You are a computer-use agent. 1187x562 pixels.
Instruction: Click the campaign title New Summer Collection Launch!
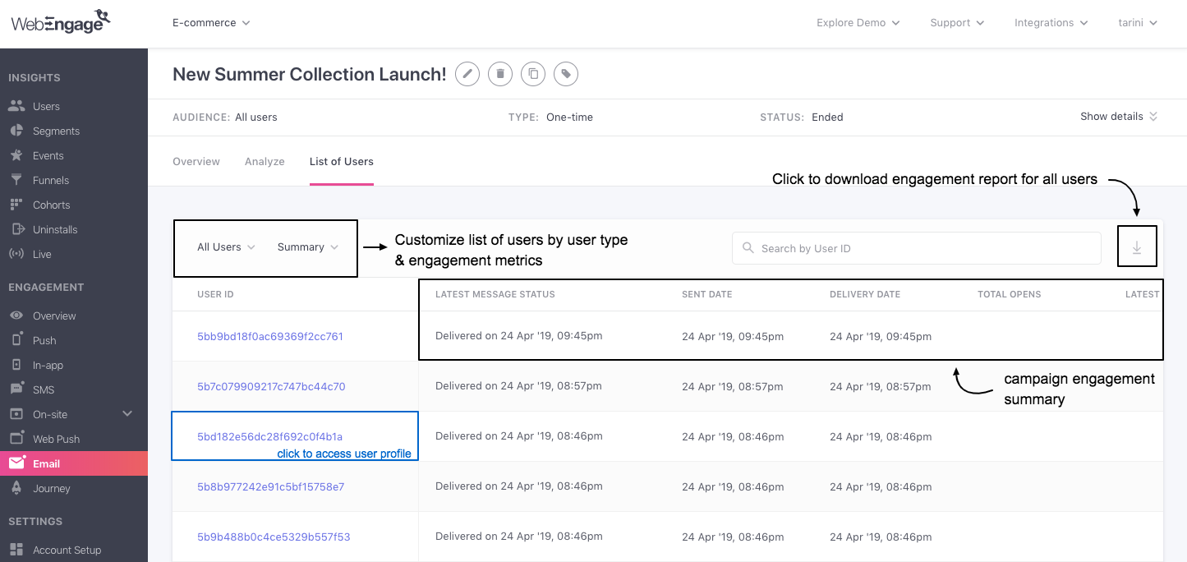pyautogui.click(x=310, y=74)
